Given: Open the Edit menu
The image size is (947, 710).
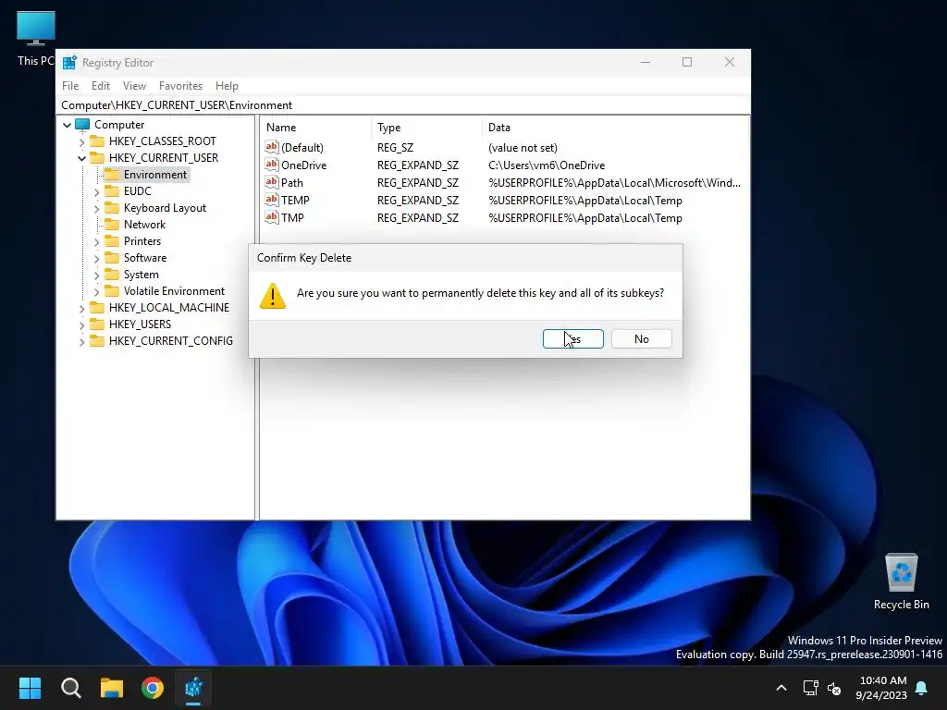Looking at the screenshot, I should pos(100,86).
